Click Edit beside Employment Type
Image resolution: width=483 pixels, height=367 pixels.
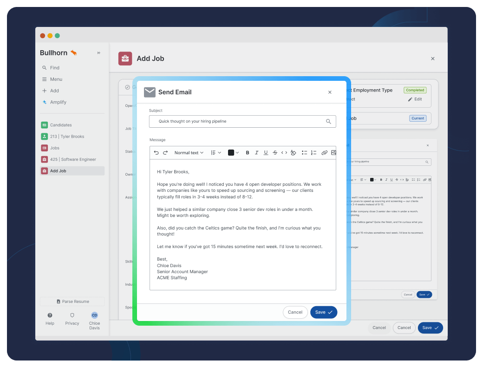(x=415, y=99)
